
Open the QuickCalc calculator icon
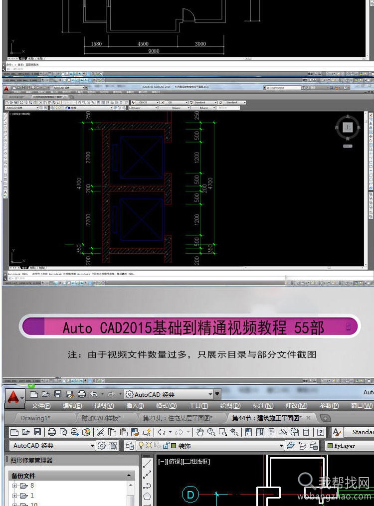(x=306, y=432)
